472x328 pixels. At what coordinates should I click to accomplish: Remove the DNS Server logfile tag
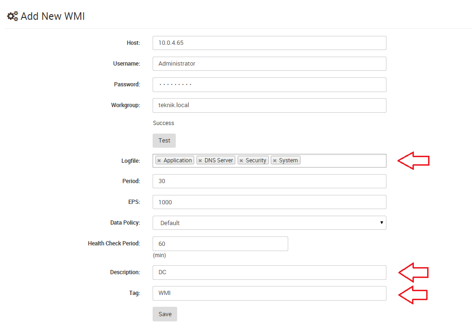pos(200,160)
